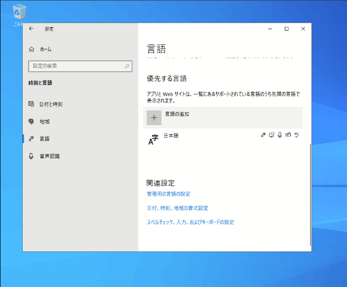The image size is (347, 287).
Task: Click the display language icon for 日本語
Action: [x=263, y=135]
